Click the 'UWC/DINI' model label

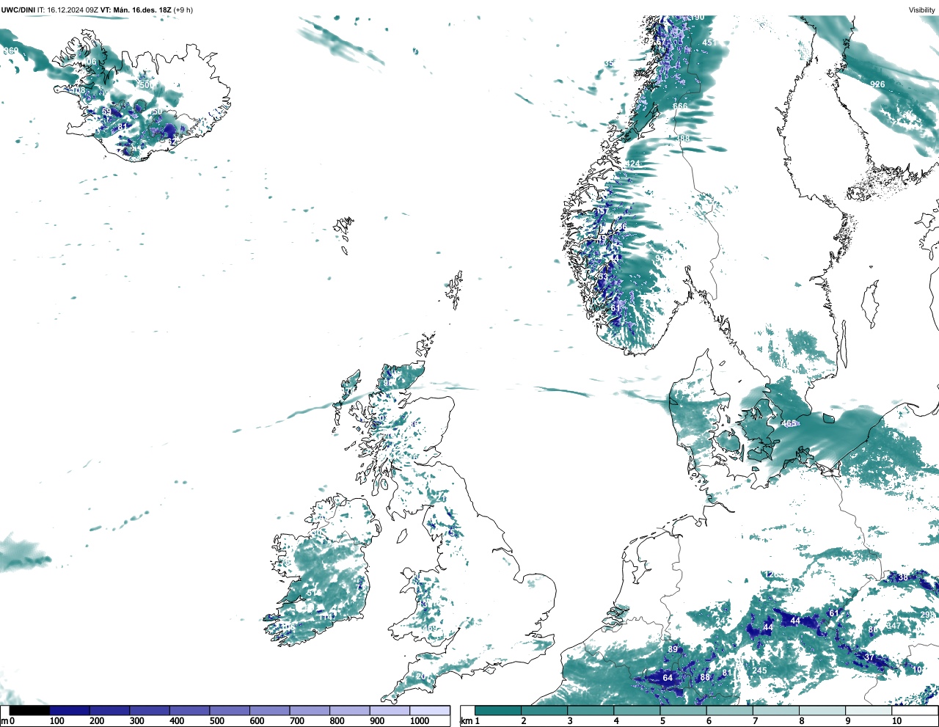18,10
